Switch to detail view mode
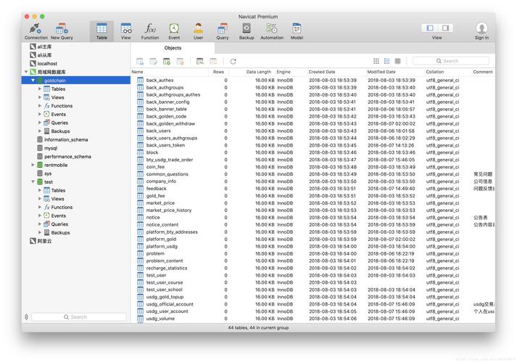The image size is (517, 363). coord(397,61)
